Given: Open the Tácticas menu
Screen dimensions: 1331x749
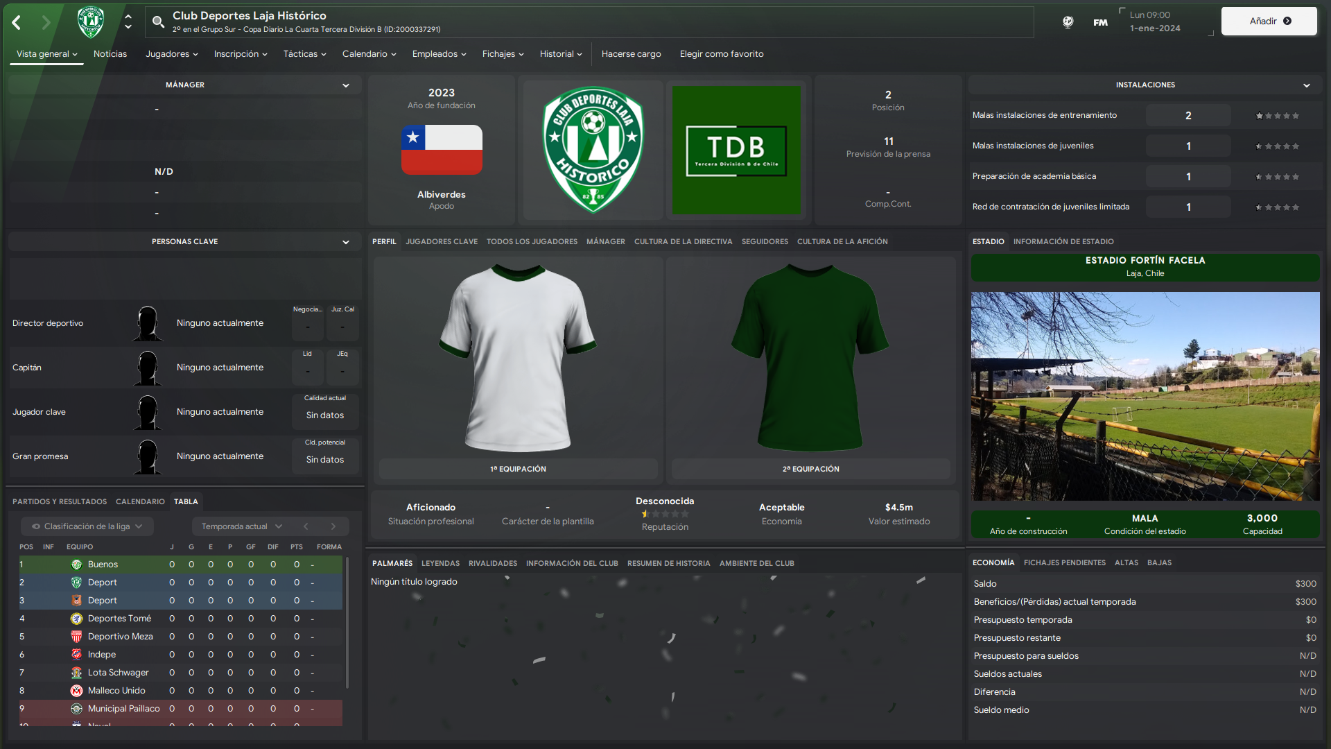Looking at the screenshot, I should coord(304,54).
